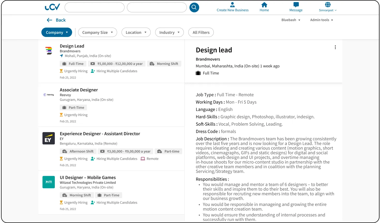Click Mumbai, Maharashta, India (On-site) text
The image size is (380, 223).
[227, 66]
